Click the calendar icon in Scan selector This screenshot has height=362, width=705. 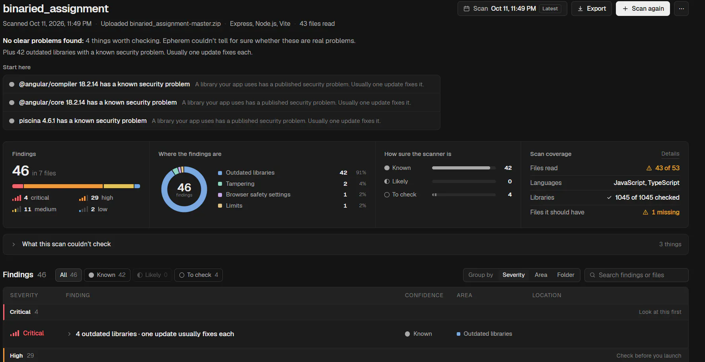point(466,9)
